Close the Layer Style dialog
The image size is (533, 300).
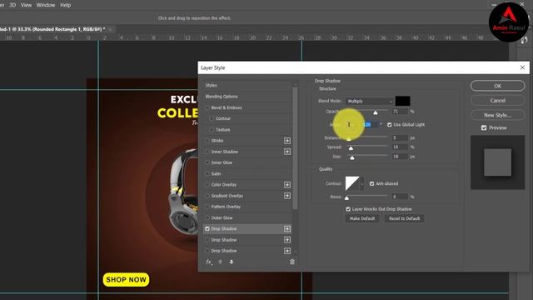(x=522, y=67)
